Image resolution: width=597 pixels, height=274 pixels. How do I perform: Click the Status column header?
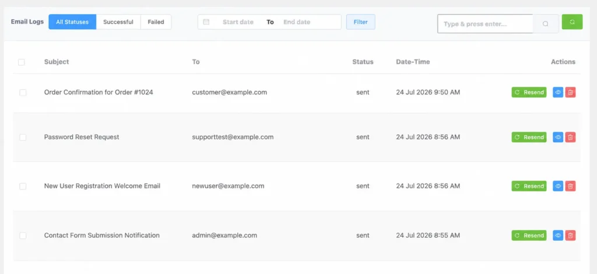[x=363, y=62]
